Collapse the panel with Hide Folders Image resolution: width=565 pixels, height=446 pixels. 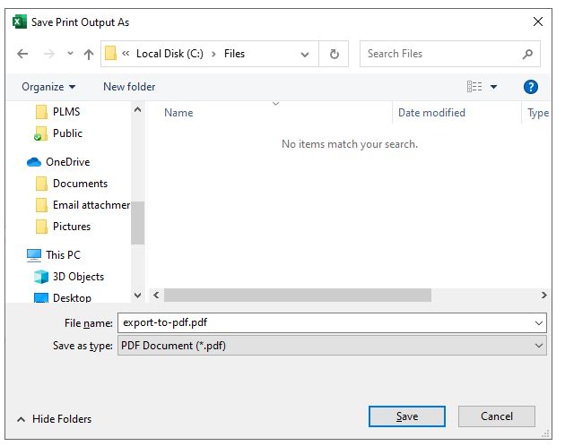pos(54,419)
